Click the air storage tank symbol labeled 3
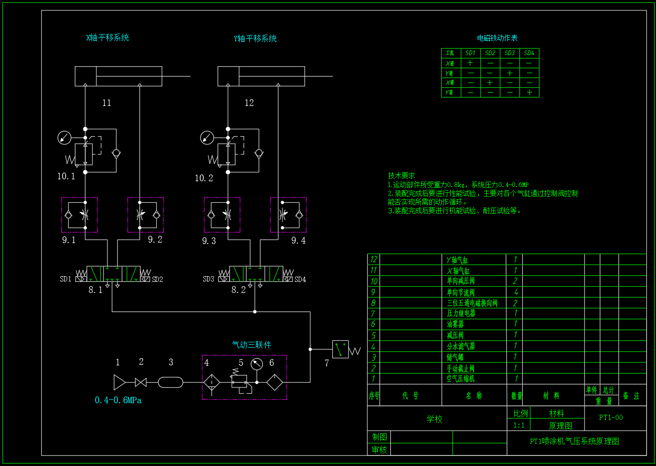 click(171, 382)
